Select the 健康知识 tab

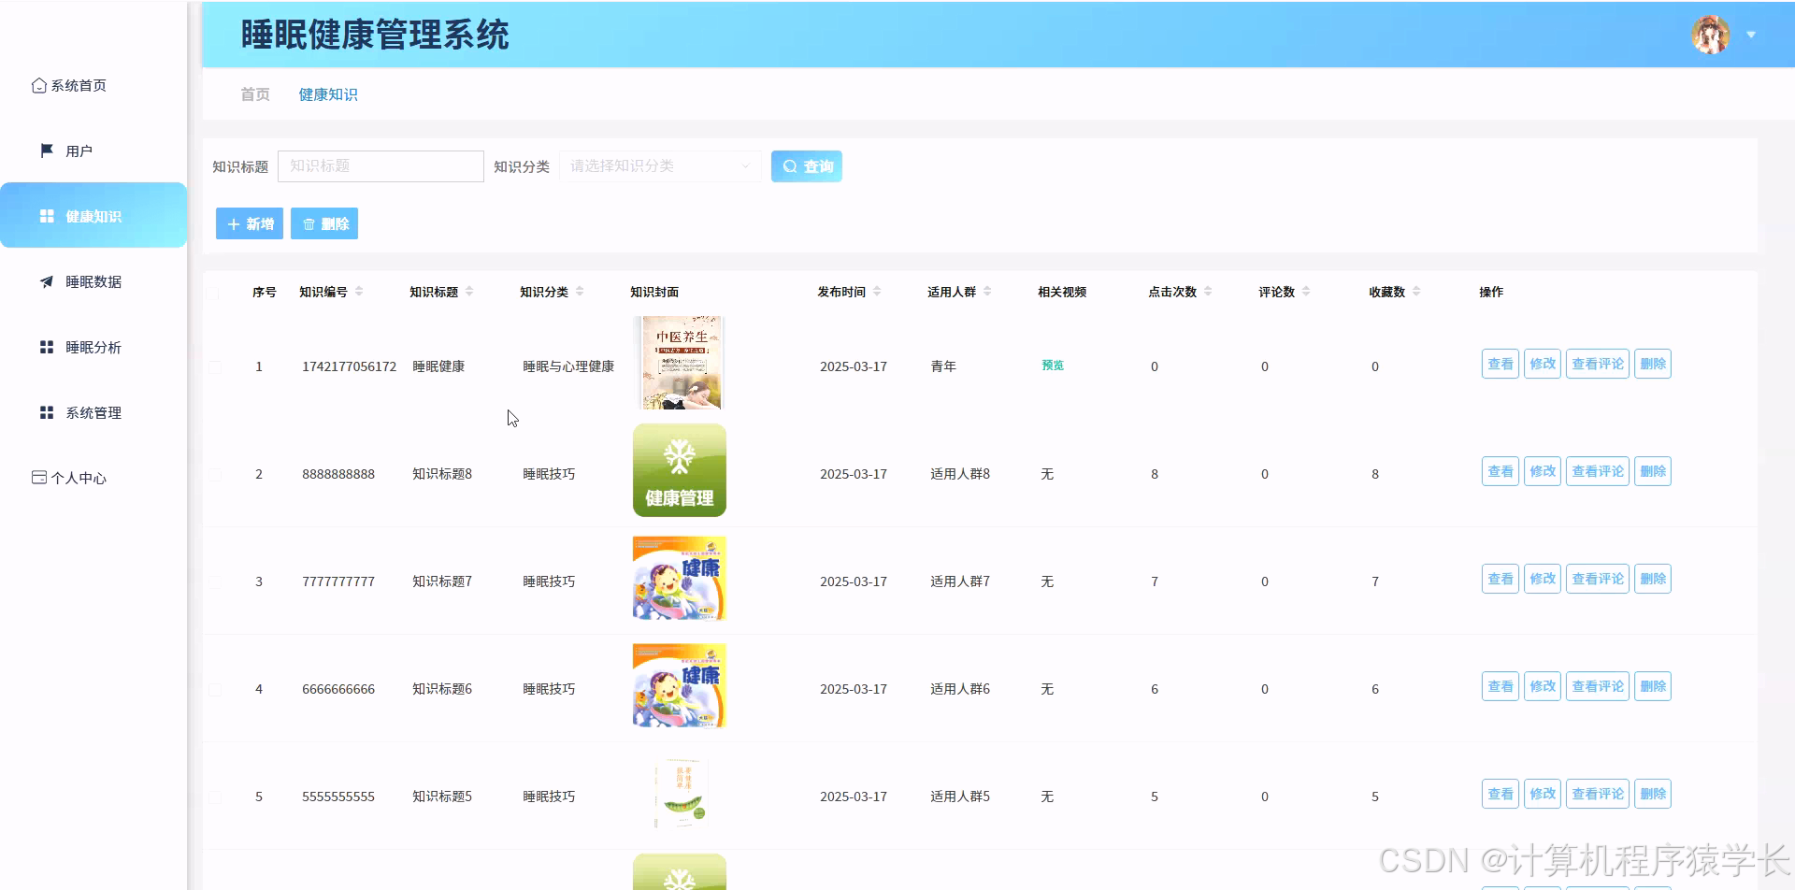(x=327, y=93)
